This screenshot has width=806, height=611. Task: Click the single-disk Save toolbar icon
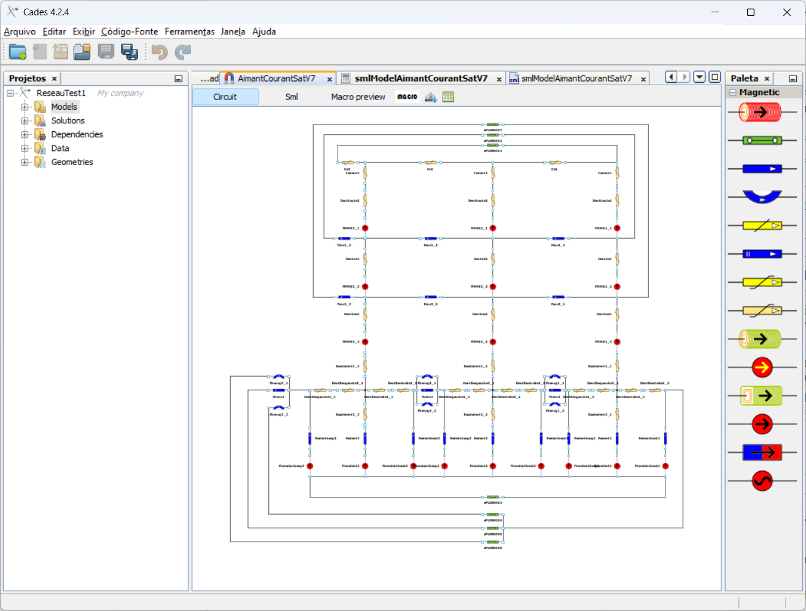[x=106, y=52]
